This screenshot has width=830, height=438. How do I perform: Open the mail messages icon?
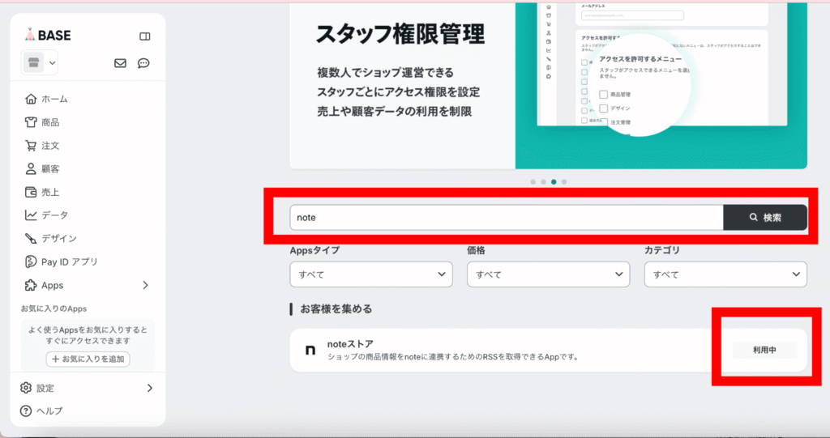[x=120, y=63]
